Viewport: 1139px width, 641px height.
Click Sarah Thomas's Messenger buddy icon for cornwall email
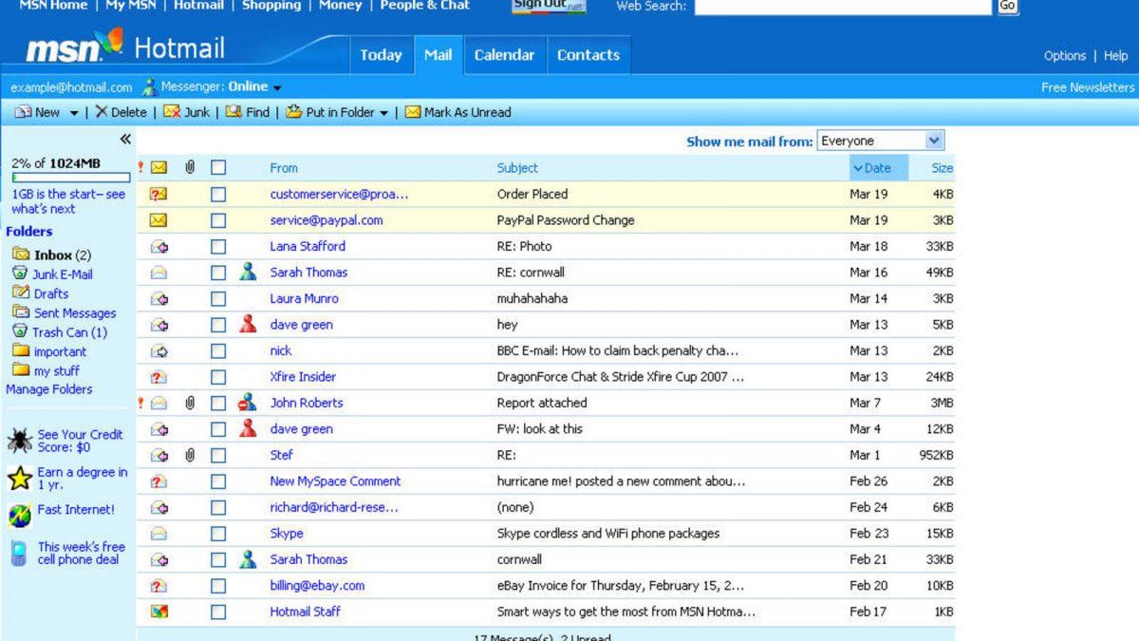(248, 559)
